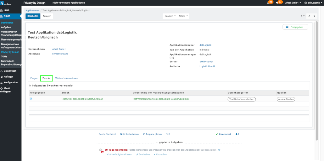Open conversations icon with 37 badge

point(278,3)
